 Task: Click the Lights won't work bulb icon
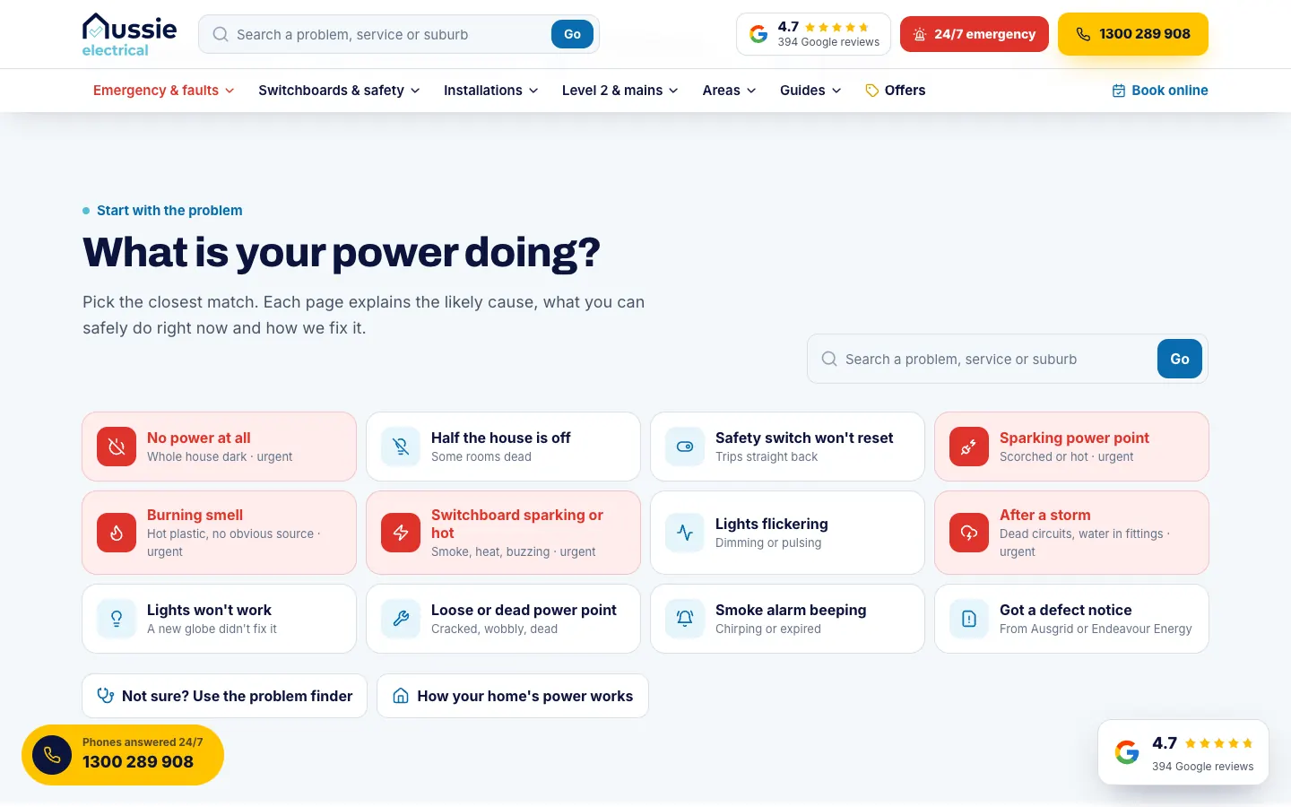pos(117,619)
